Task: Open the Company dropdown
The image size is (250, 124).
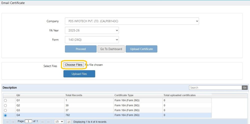Action: 132,21
